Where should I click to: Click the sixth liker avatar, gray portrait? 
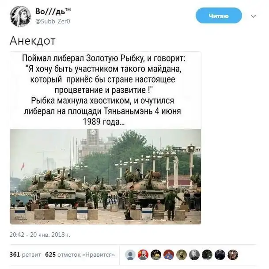pos(194,255)
